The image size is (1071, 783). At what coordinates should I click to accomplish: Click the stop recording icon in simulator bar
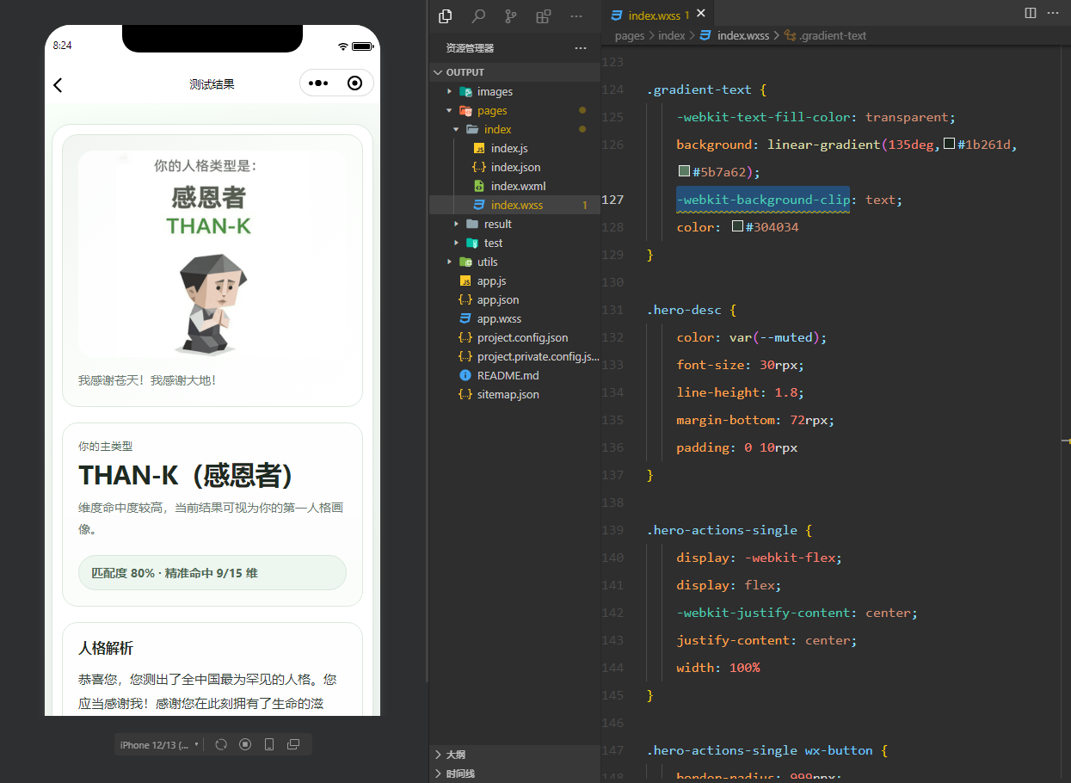point(245,743)
